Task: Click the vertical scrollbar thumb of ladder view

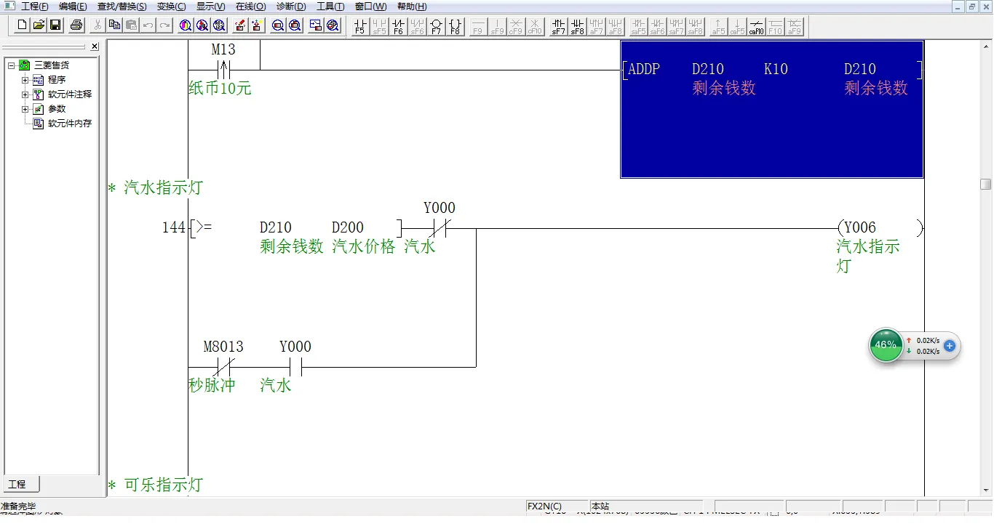Action: (x=986, y=185)
